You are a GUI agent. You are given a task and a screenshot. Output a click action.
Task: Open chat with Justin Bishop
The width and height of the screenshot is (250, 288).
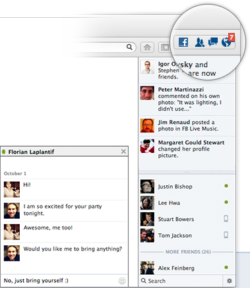[x=187, y=187]
